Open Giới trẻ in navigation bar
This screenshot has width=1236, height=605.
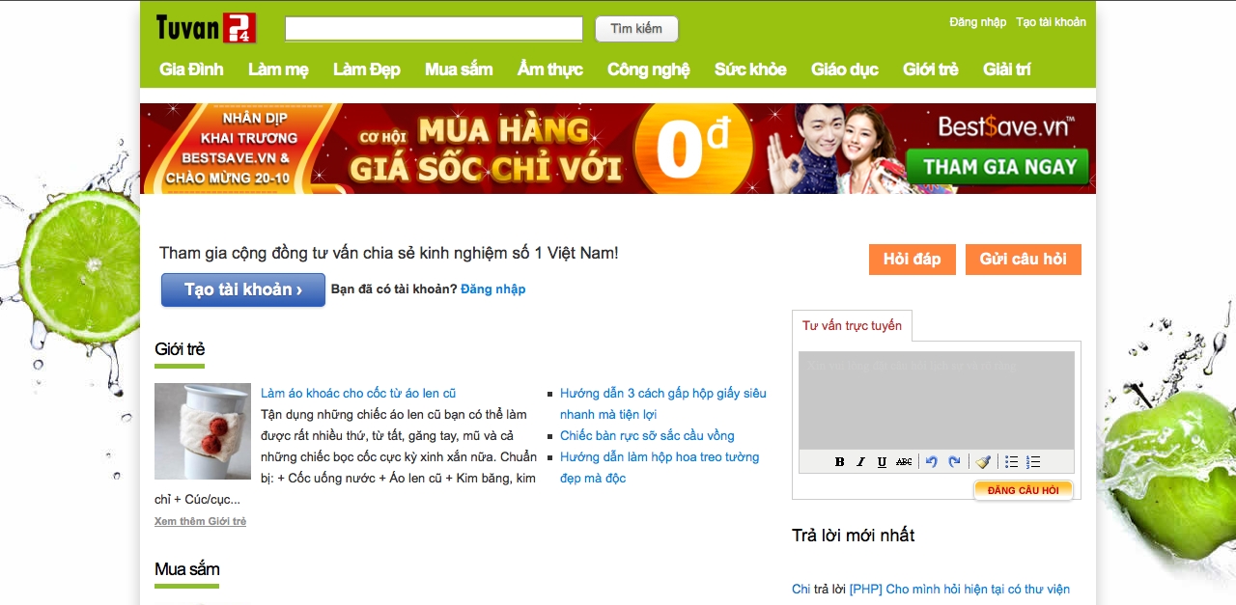[931, 69]
